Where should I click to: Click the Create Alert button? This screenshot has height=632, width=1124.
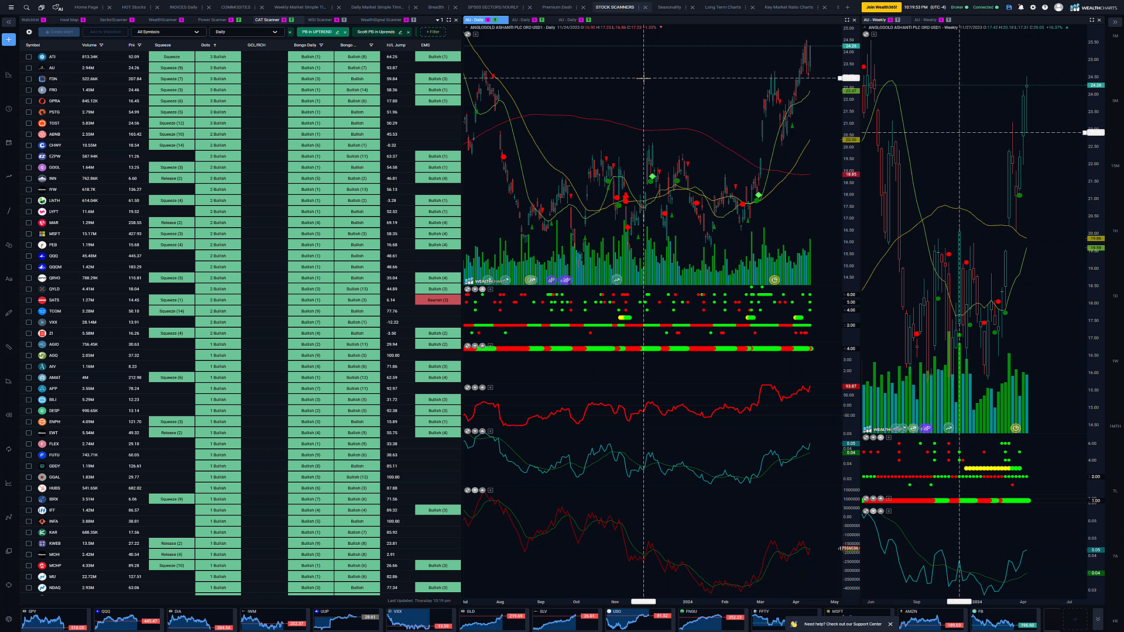tap(59, 32)
